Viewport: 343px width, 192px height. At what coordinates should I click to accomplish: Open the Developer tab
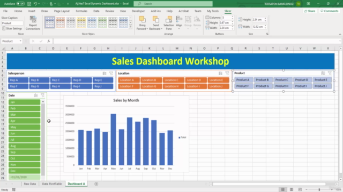click(138, 11)
